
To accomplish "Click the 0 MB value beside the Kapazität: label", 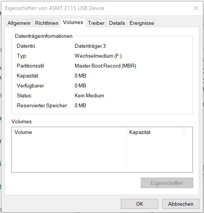I will point(80,76).
